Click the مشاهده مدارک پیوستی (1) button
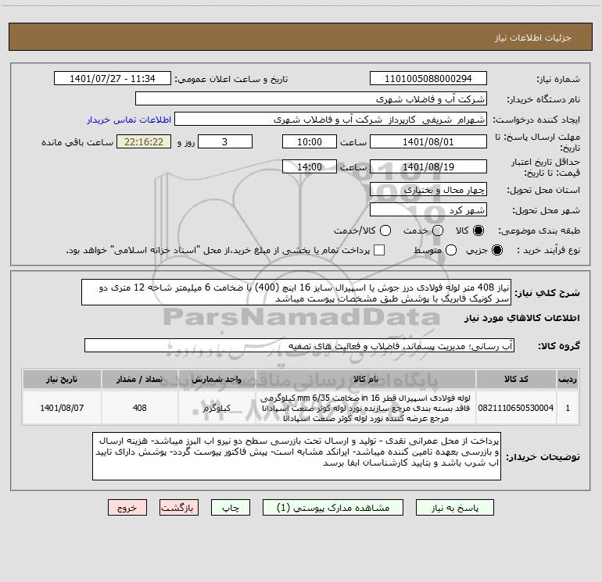 [333, 508]
